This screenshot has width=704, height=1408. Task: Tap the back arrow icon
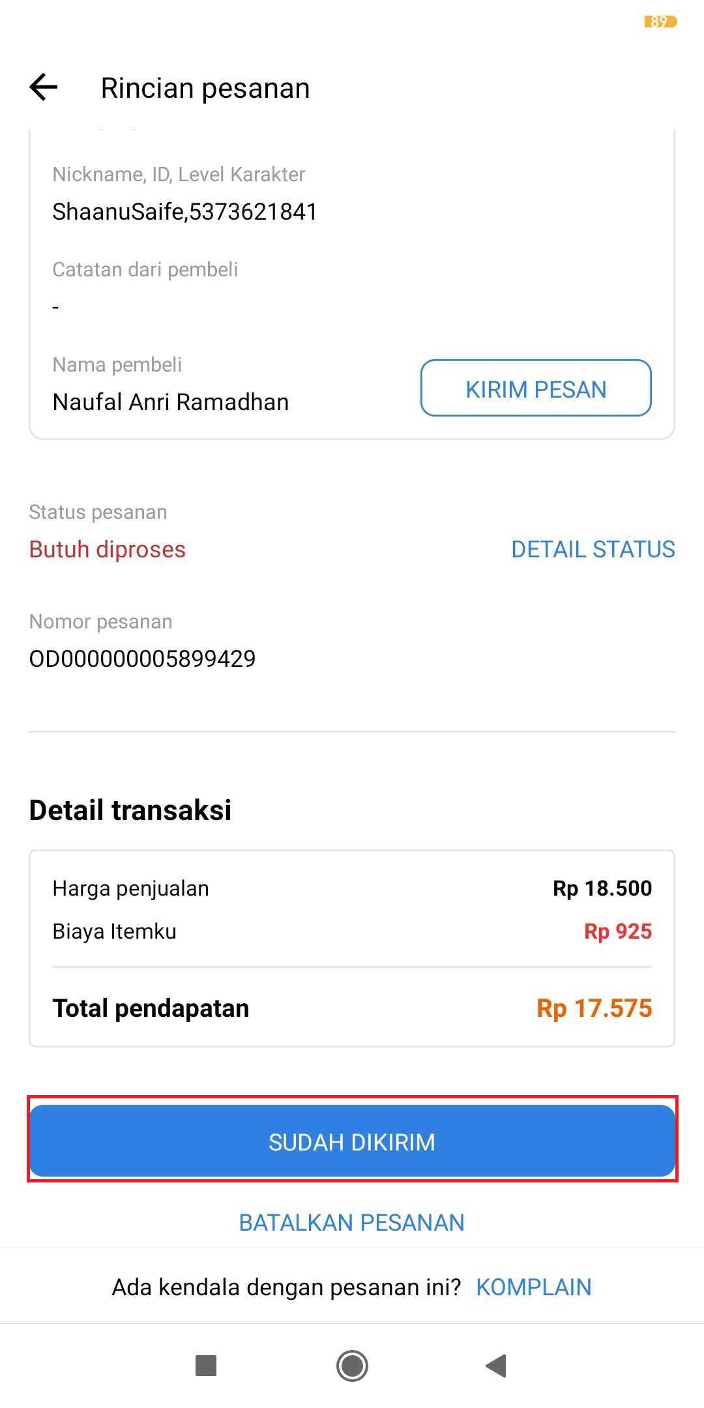pyautogui.click(x=44, y=87)
